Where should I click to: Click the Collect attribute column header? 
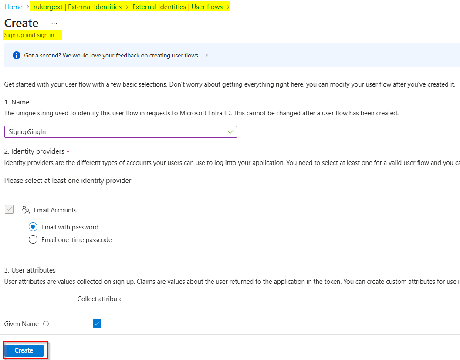tap(100, 299)
